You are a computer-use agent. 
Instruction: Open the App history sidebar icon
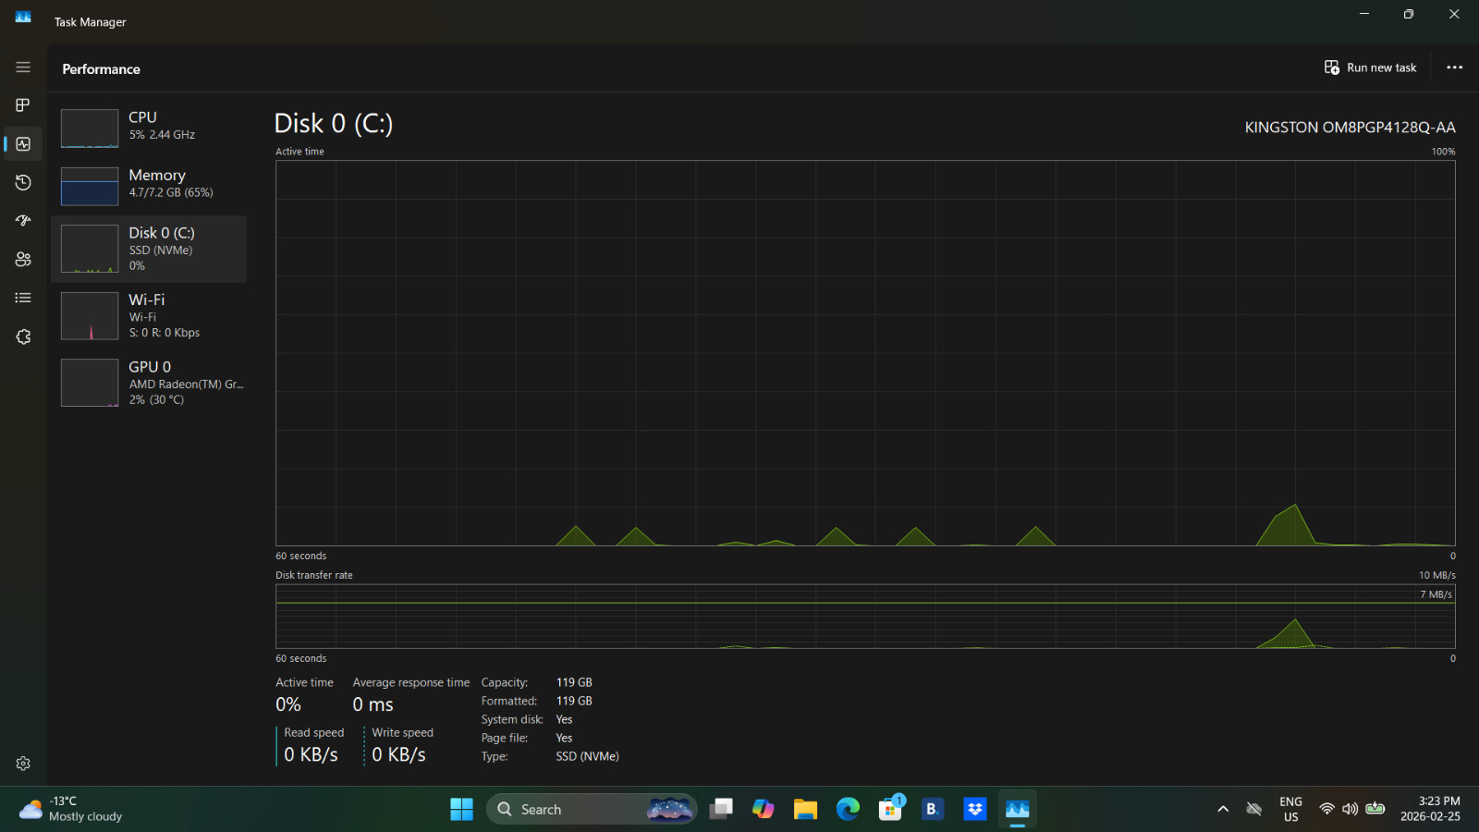(23, 182)
